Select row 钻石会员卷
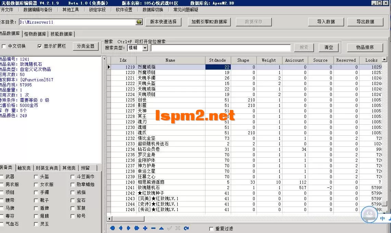 pyautogui.click(x=244, y=149)
